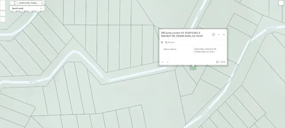Click the magnifier icon in the search box
The height and width of the screenshot is (128, 285).
[17, 3]
